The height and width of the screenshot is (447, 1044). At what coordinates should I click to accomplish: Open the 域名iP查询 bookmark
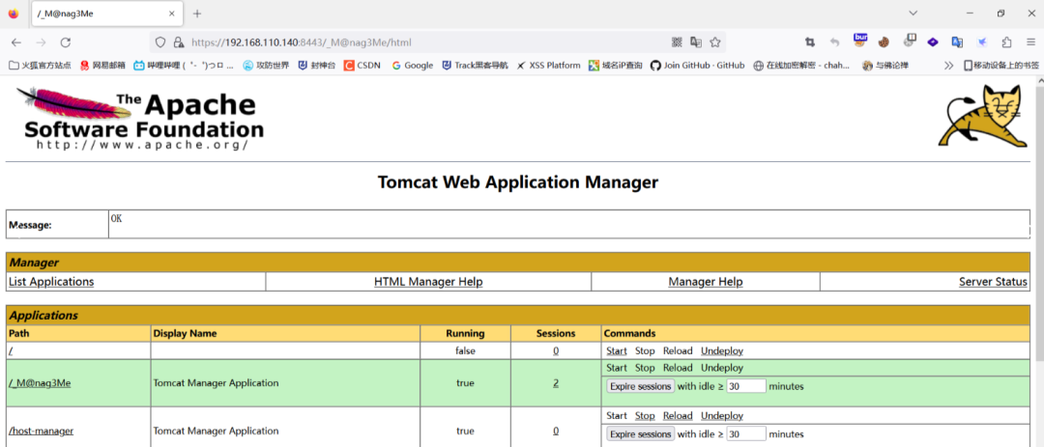coord(615,66)
